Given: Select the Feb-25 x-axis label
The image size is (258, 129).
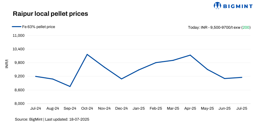Looking at the screenshot, I should pos(156,108).
